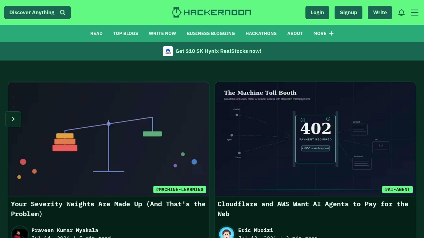This screenshot has height=238, width=424.
Task: Open HACKATHONS page
Action: point(261,33)
